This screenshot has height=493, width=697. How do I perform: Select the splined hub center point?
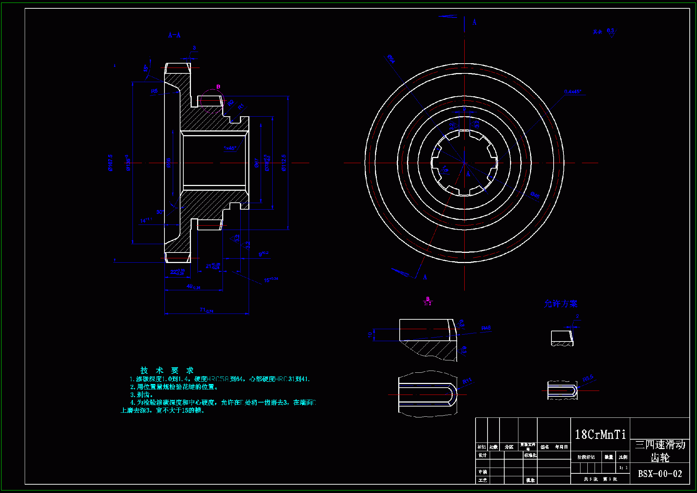point(464,163)
